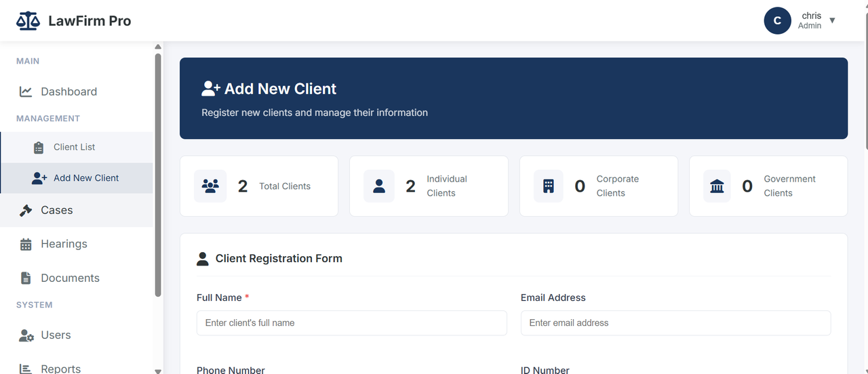Screen dimensions: 868x374
Task: Click the Cases gavel icon
Action: [26, 211]
